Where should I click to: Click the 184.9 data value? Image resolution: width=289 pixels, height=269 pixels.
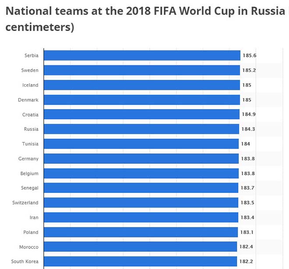(x=248, y=114)
